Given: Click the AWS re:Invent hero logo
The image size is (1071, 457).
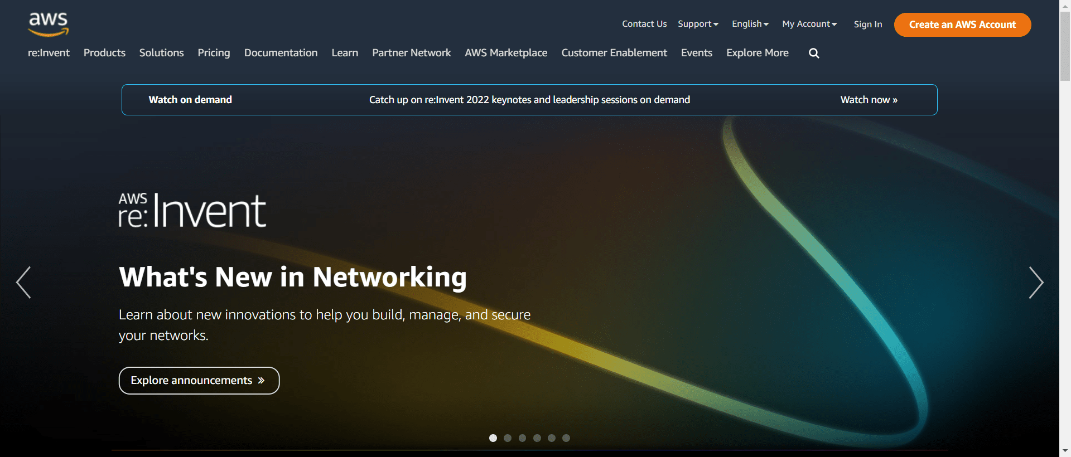Looking at the screenshot, I should click(x=192, y=211).
